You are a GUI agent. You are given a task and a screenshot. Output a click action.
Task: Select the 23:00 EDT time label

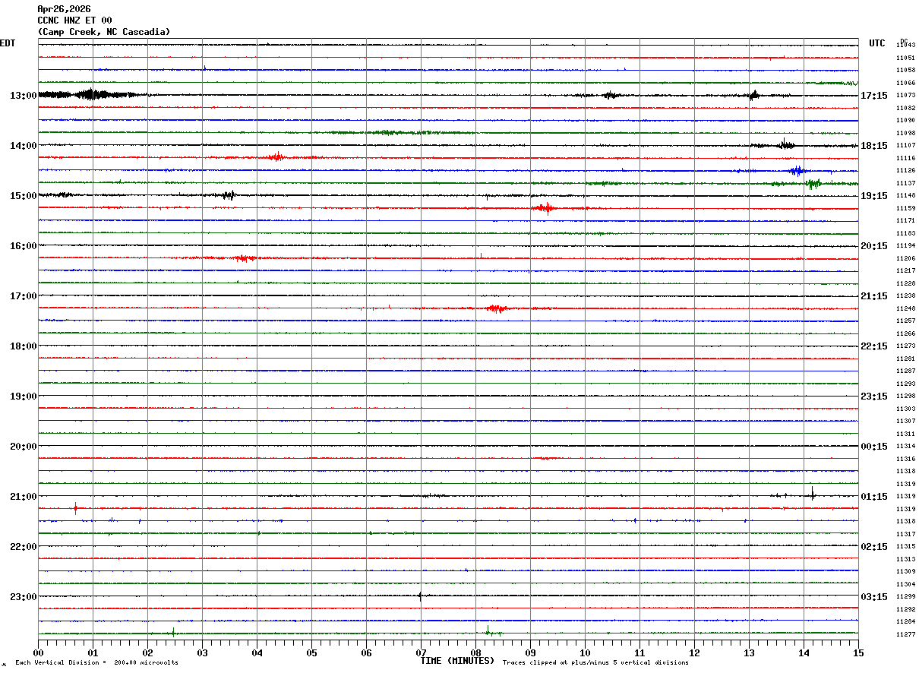24,597
